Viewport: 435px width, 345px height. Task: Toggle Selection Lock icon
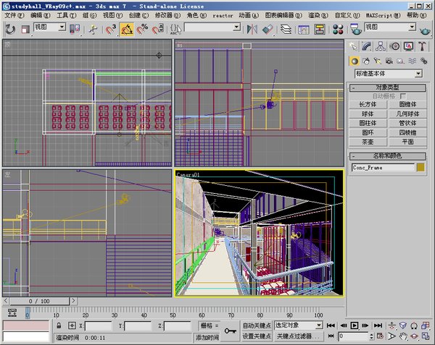point(59,325)
